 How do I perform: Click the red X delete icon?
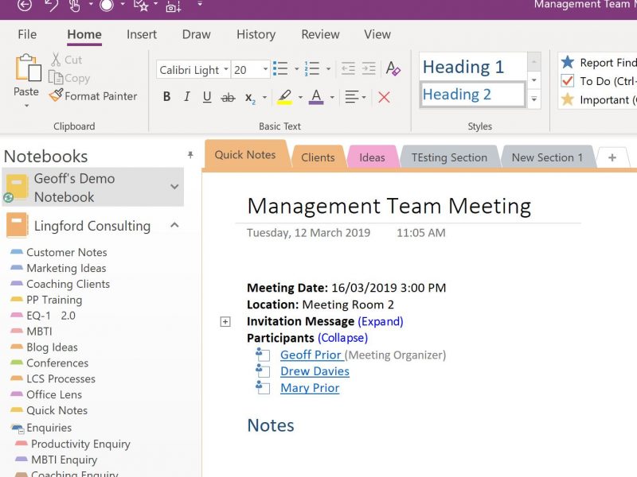click(384, 97)
